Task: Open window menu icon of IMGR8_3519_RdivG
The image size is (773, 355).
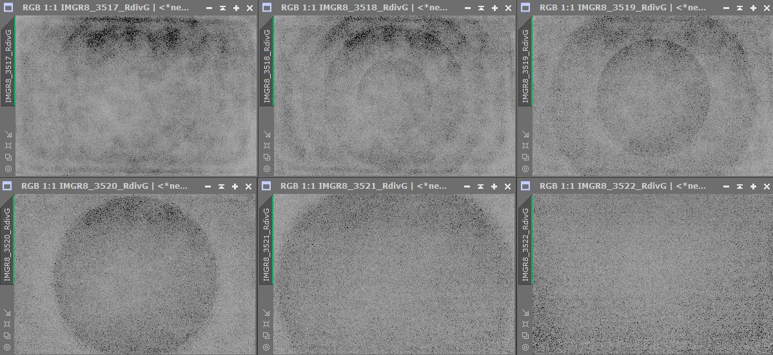Action: (525, 8)
